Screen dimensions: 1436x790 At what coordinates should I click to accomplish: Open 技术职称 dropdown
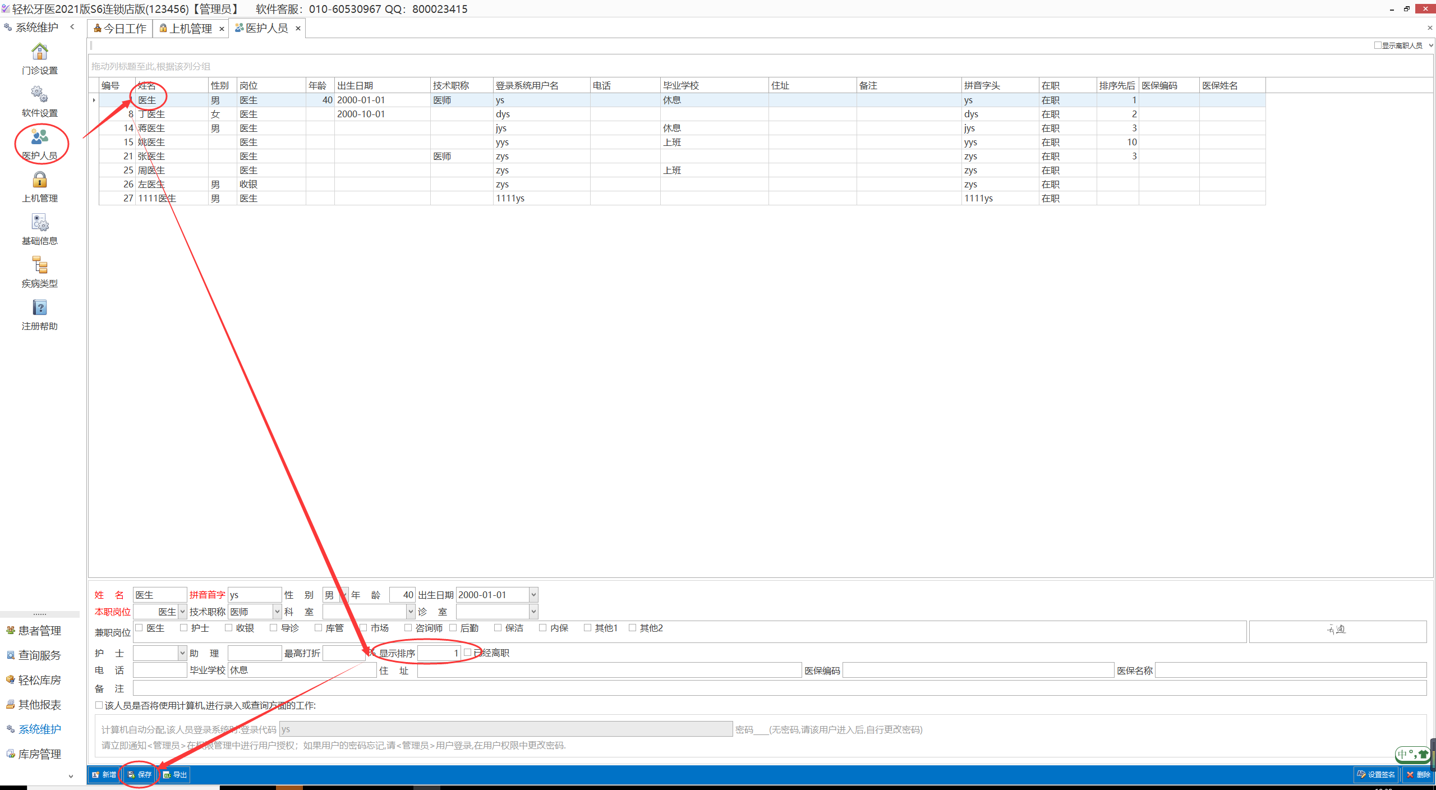click(277, 612)
